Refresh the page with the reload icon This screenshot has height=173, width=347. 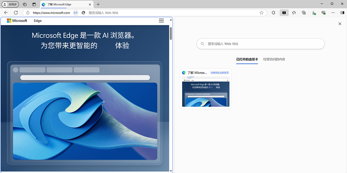[x=16, y=13]
